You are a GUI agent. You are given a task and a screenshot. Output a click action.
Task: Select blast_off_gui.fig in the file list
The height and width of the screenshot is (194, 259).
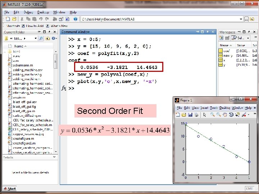(24, 107)
